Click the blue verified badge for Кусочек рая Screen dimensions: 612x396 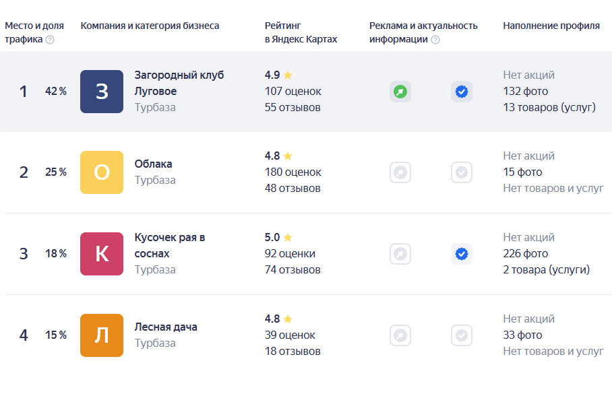tap(462, 254)
